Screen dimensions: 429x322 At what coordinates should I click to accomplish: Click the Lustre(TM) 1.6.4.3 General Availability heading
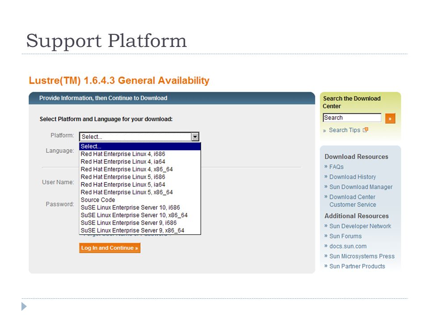click(119, 80)
